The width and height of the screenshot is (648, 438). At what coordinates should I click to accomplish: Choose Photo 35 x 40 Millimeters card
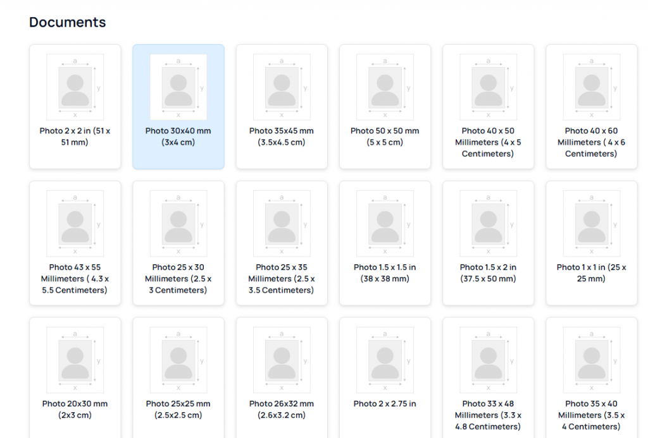[x=591, y=379]
